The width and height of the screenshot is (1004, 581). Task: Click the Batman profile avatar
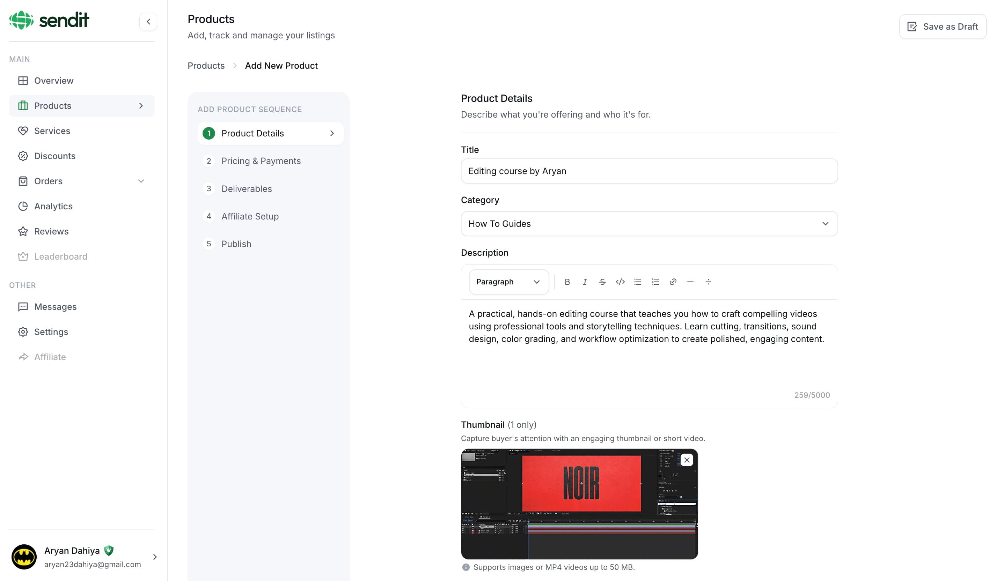coord(24,557)
